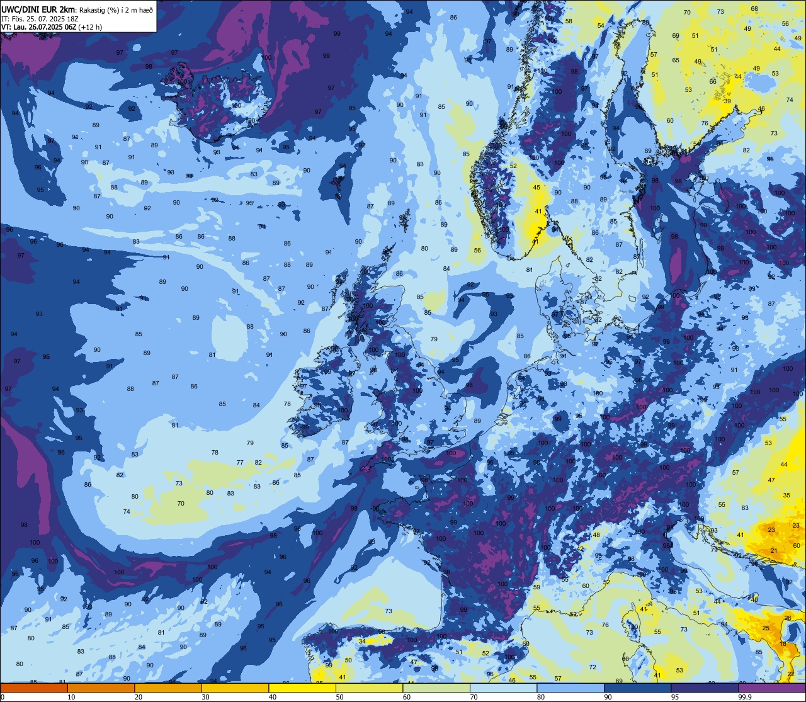Click the 18 value over southern Italy

pos(783,644)
